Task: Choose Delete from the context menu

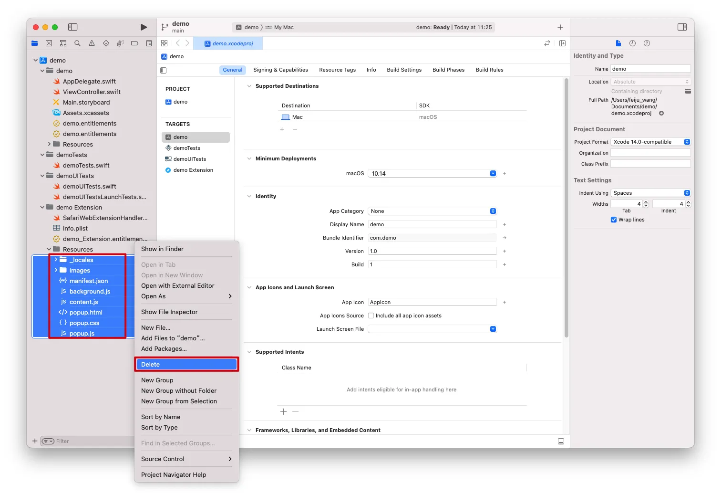Action: pyautogui.click(x=186, y=364)
